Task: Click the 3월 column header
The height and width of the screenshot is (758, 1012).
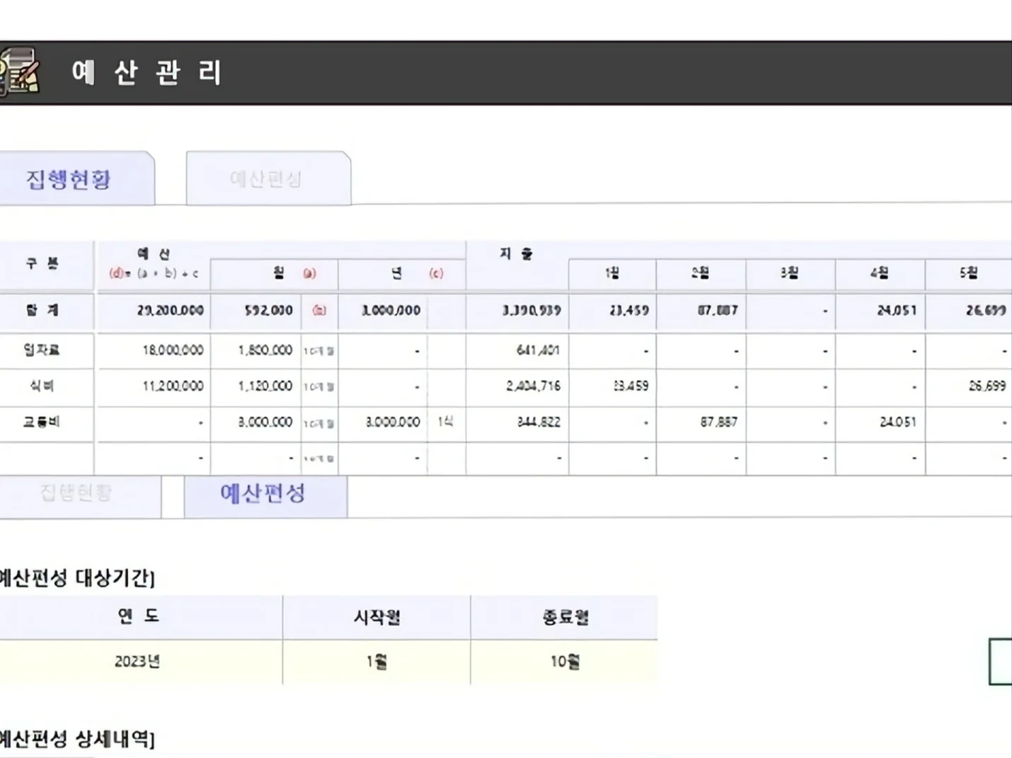Action: tap(790, 274)
